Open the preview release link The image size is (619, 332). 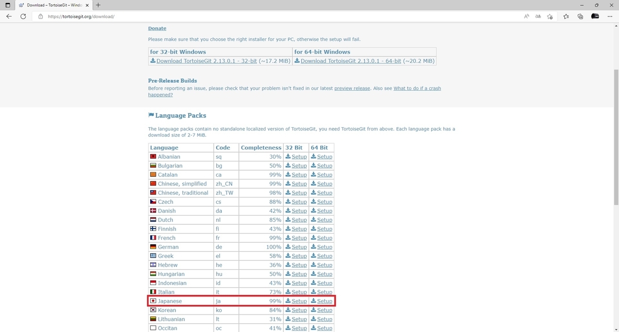[x=352, y=88]
